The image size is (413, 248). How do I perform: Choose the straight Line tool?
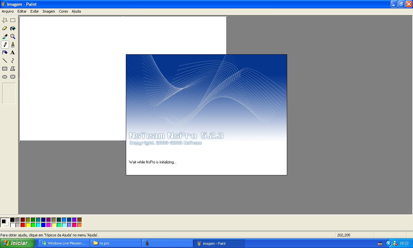pyautogui.click(x=5, y=61)
